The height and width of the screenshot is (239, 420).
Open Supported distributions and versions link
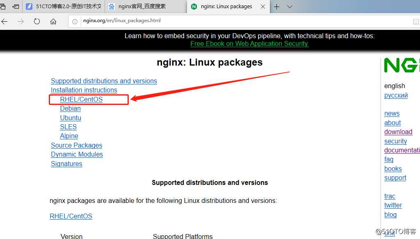click(104, 81)
